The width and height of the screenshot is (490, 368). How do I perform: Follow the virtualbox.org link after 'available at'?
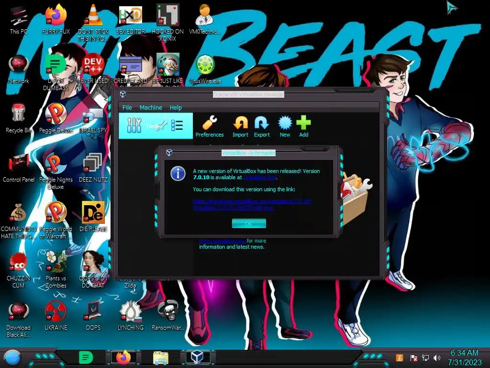click(260, 177)
